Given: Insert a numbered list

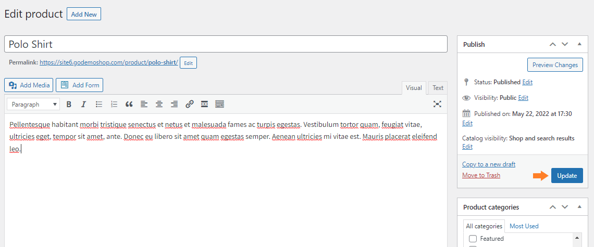Looking at the screenshot, I should pos(114,105).
